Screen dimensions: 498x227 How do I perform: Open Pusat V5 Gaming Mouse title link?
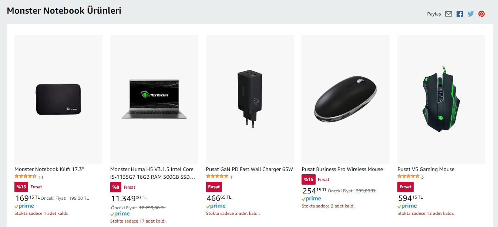[x=426, y=169]
